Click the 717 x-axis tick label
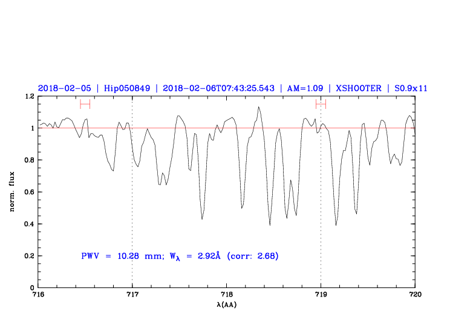 [x=132, y=295]
